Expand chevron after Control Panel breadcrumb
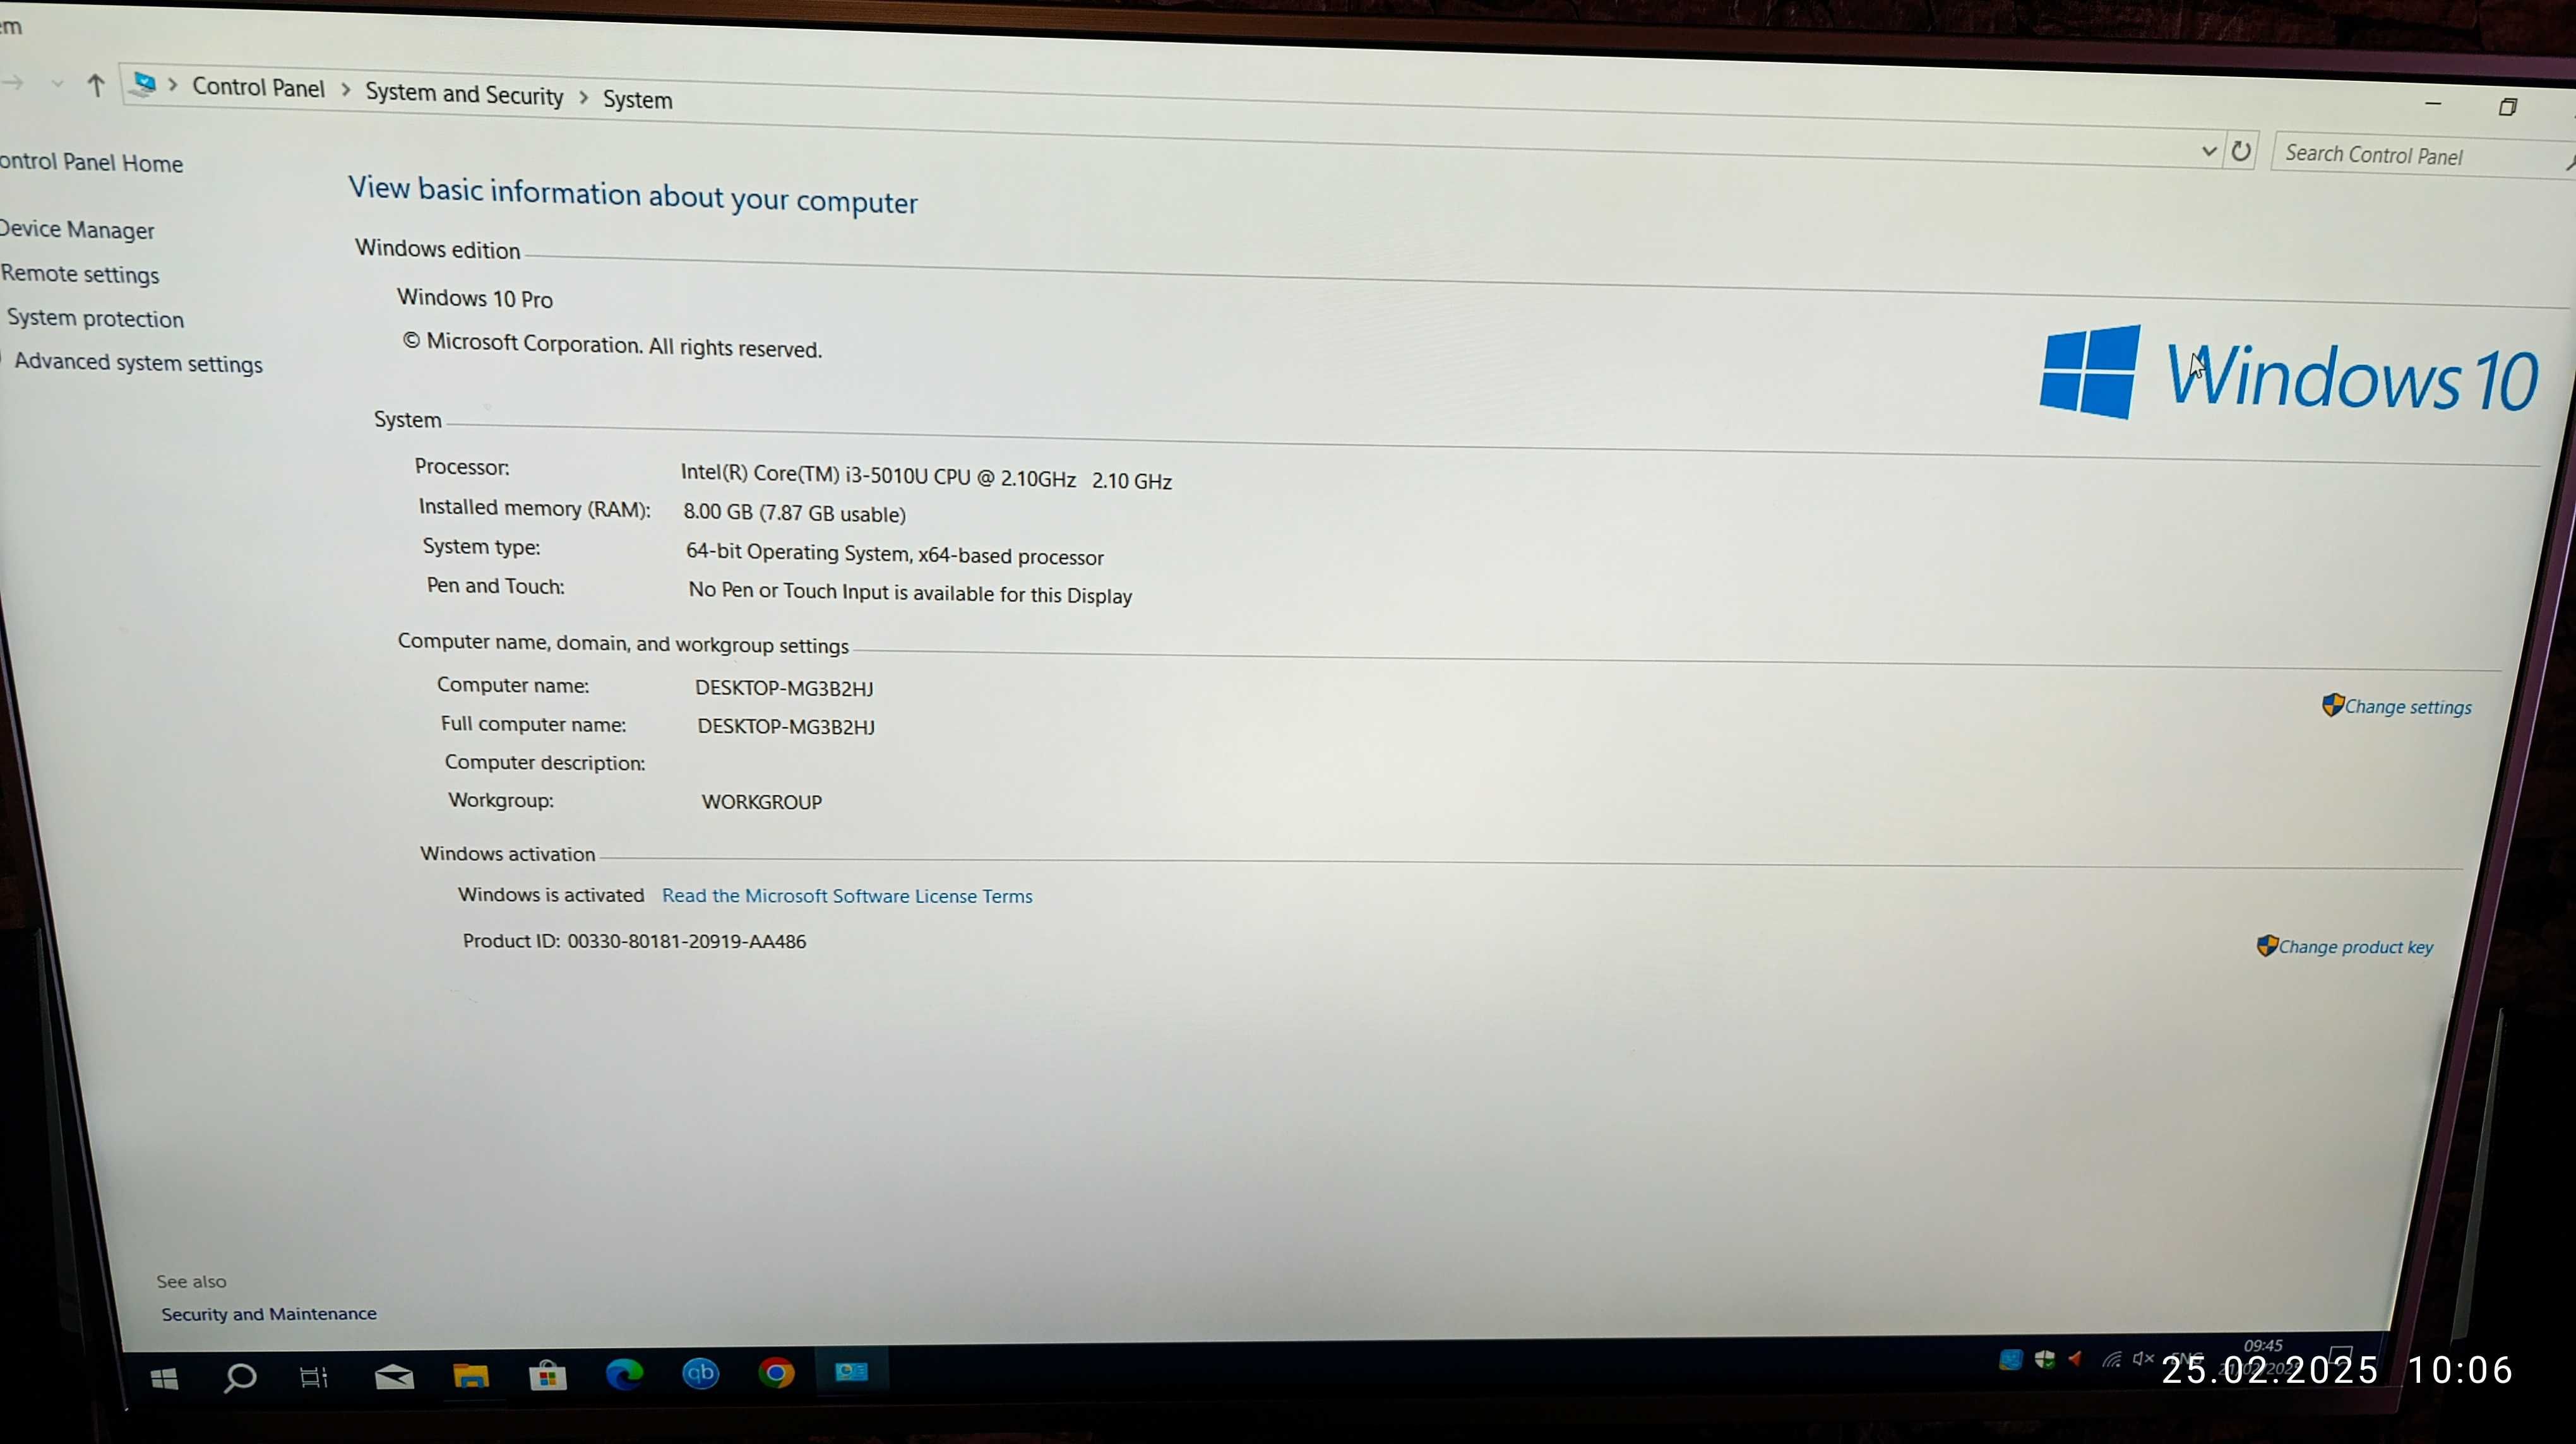The width and height of the screenshot is (2576, 1444). (345, 90)
